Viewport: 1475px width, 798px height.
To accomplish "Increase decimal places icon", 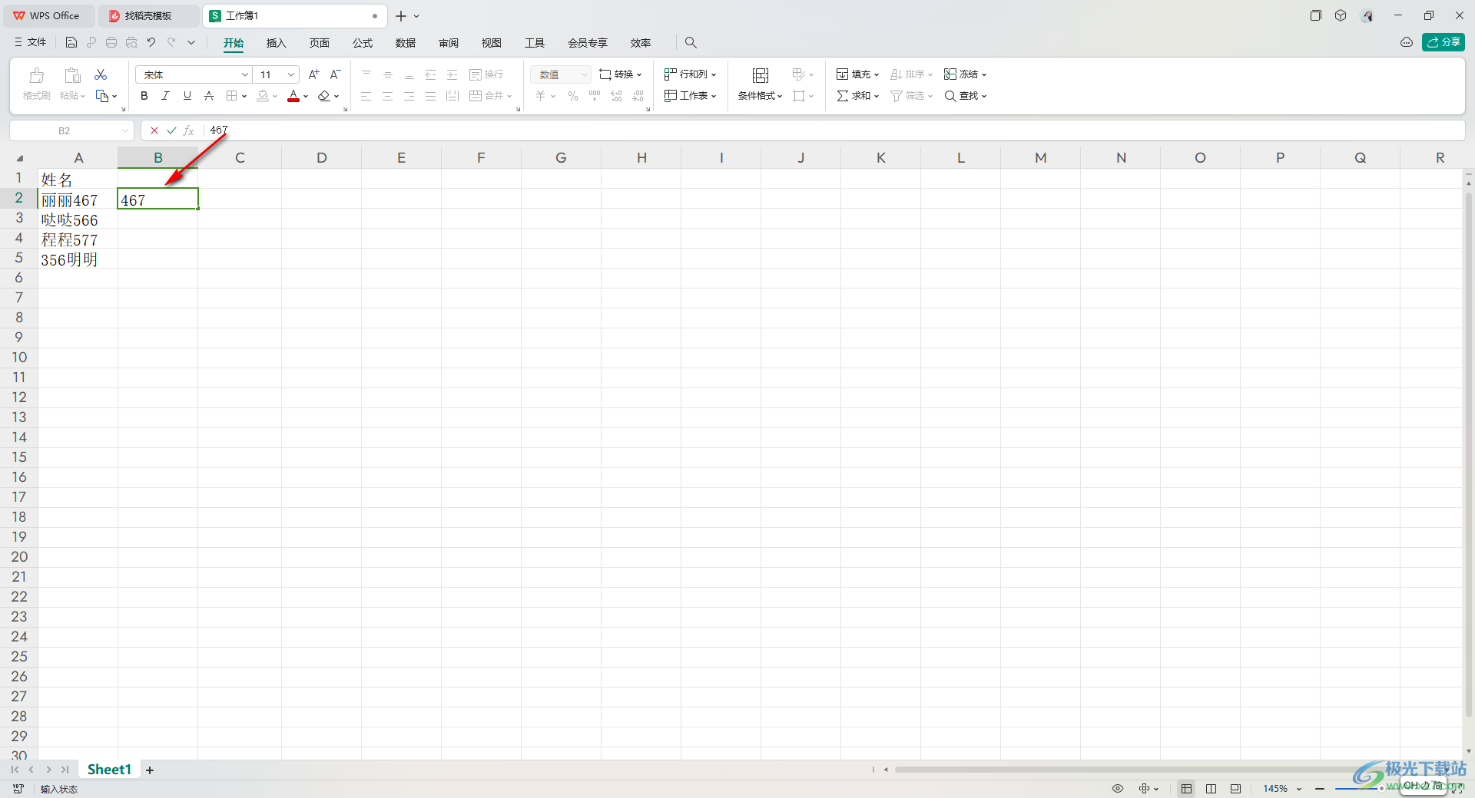I will pos(616,96).
